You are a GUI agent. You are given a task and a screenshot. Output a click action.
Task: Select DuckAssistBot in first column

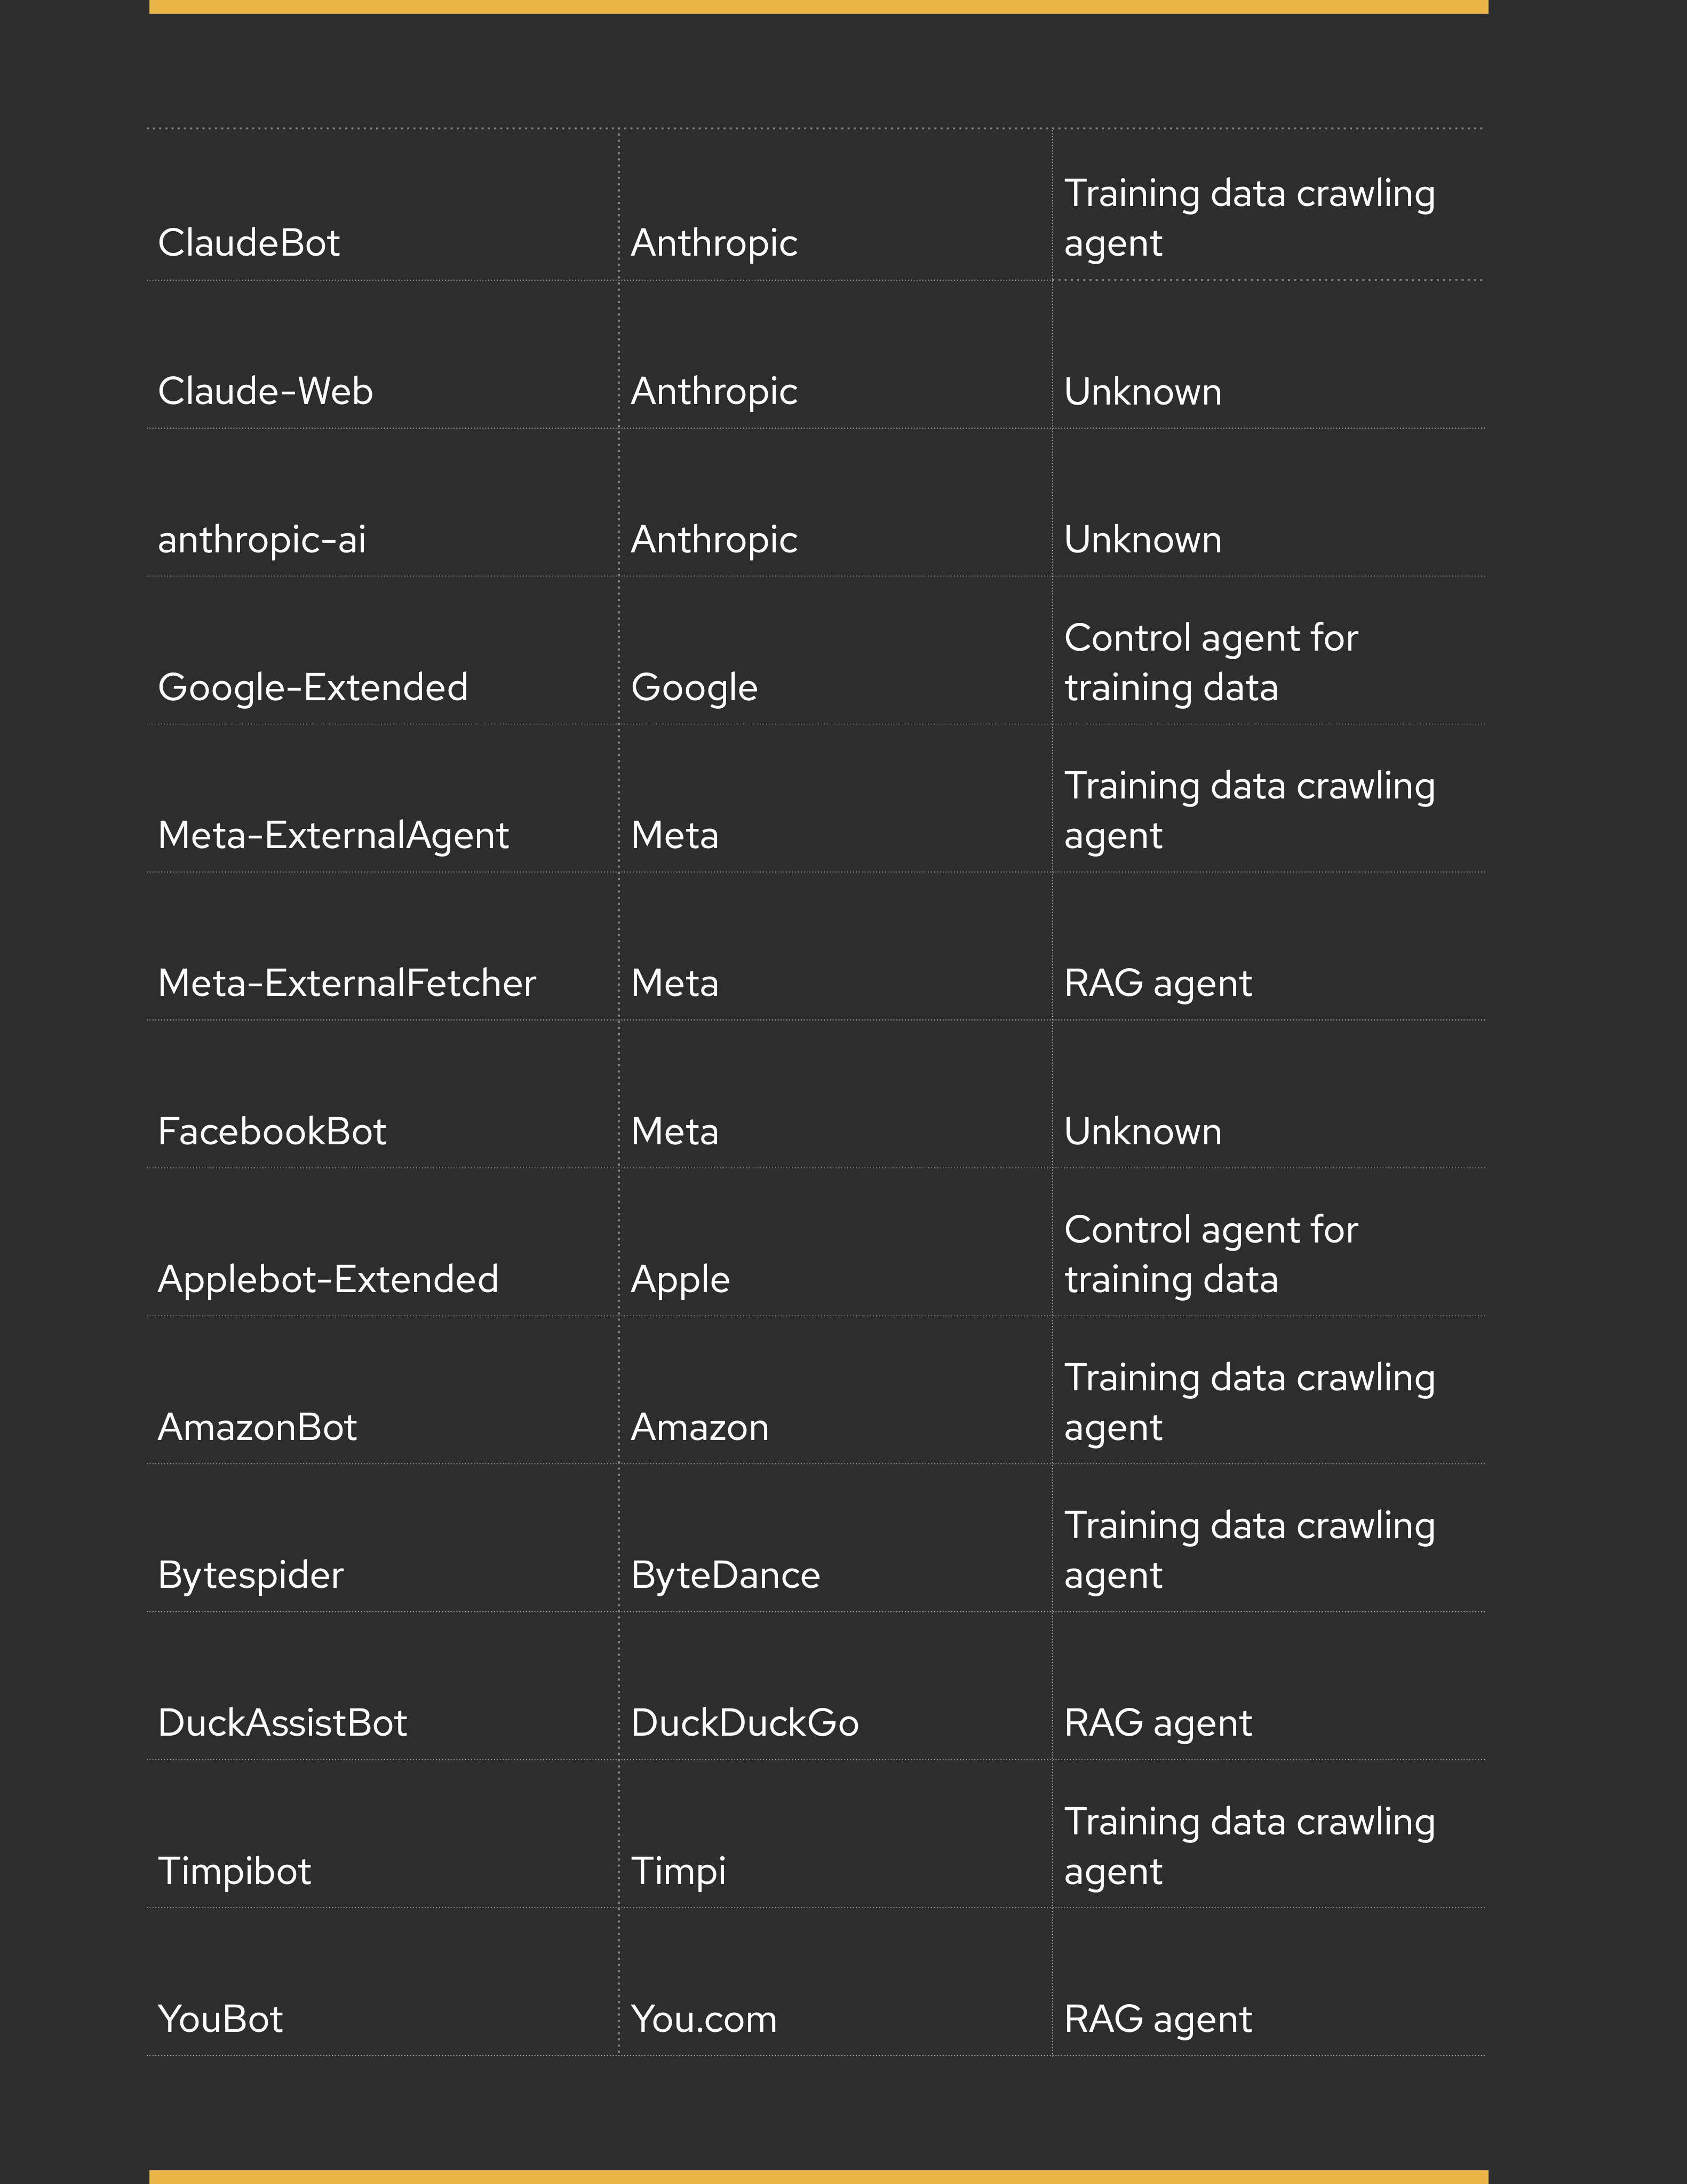283,1723
